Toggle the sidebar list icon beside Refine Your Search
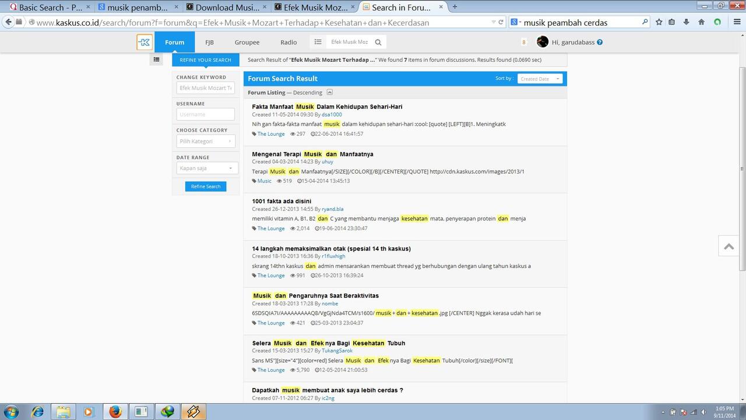This screenshot has width=746, height=420. (x=156, y=59)
